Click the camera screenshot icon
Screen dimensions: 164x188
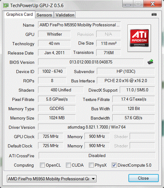click(x=154, y=15)
